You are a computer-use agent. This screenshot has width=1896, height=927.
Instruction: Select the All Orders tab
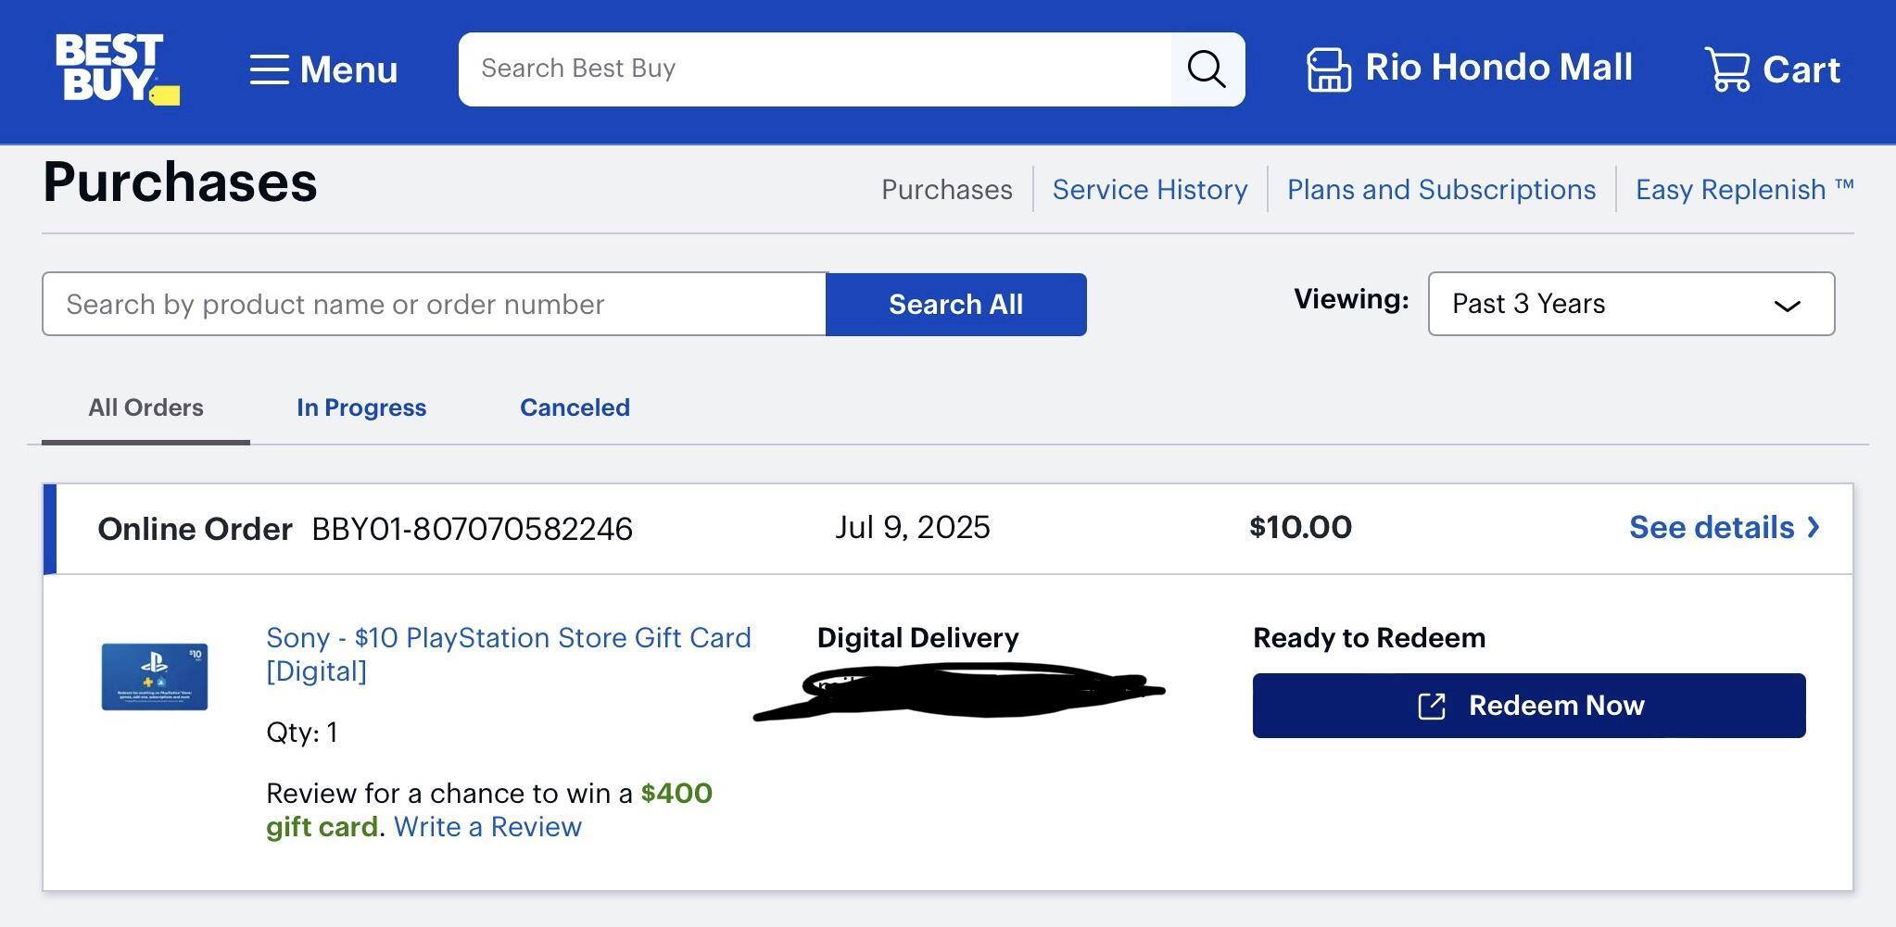[x=145, y=407]
